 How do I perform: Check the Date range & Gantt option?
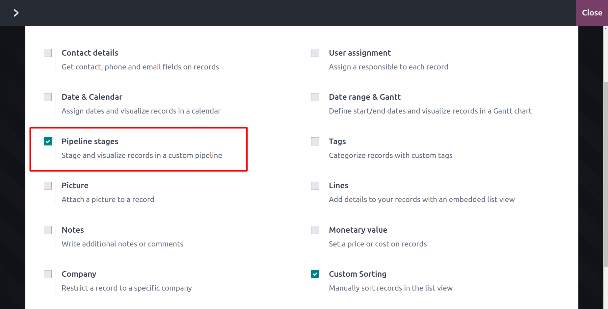point(315,97)
